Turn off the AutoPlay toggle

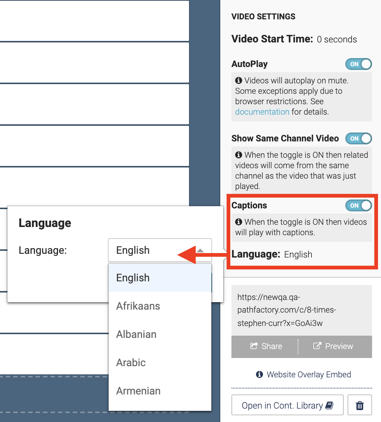[x=358, y=64]
